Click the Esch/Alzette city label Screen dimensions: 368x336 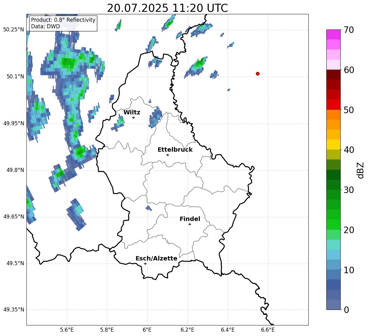pyautogui.click(x=157, y=258)
